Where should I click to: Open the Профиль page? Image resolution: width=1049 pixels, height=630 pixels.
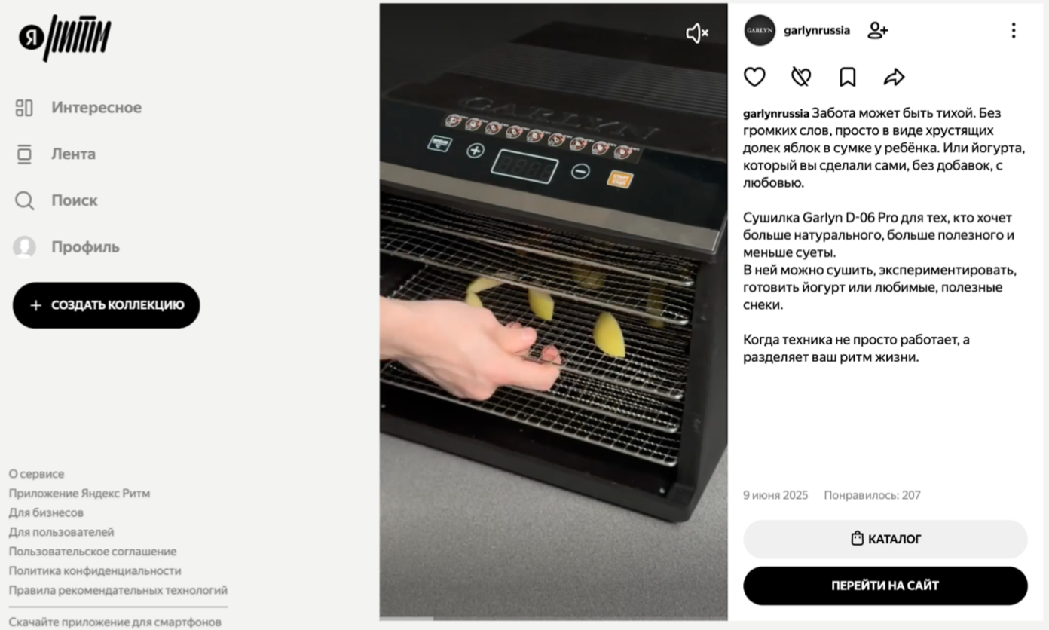click(66, 247)
